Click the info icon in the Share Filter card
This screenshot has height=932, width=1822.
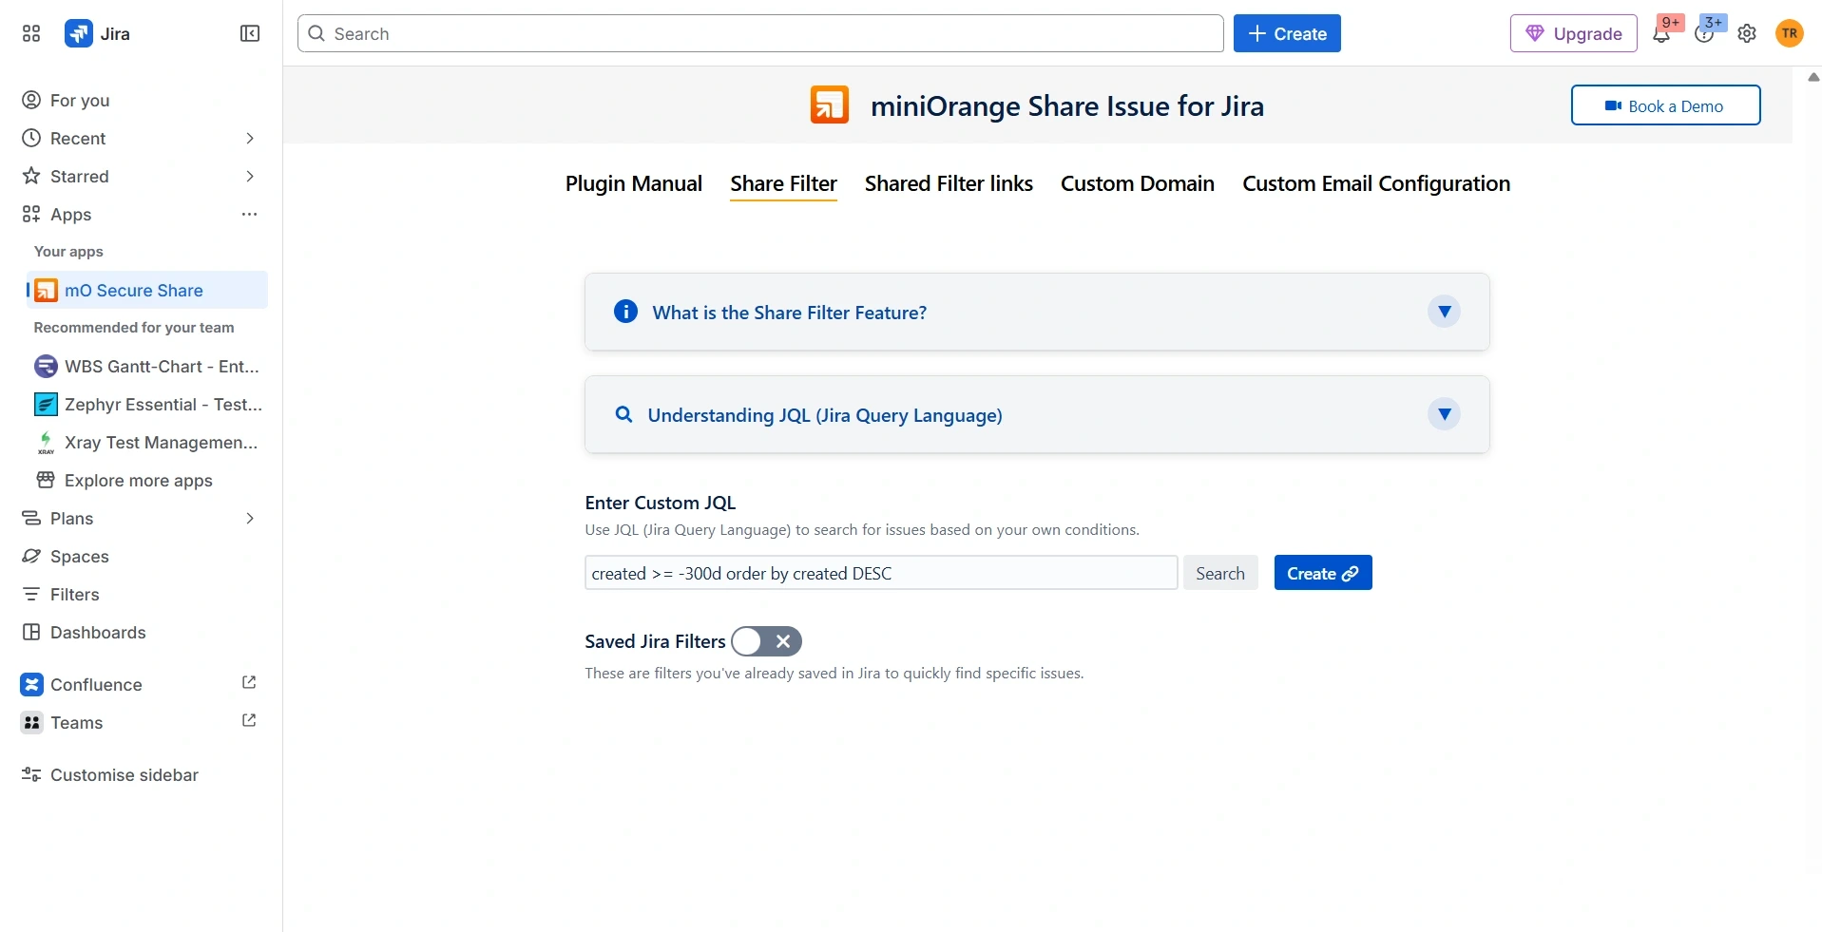click(x=625, y=312)
